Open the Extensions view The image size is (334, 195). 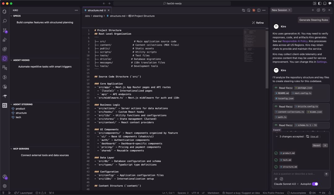(5, 49)
